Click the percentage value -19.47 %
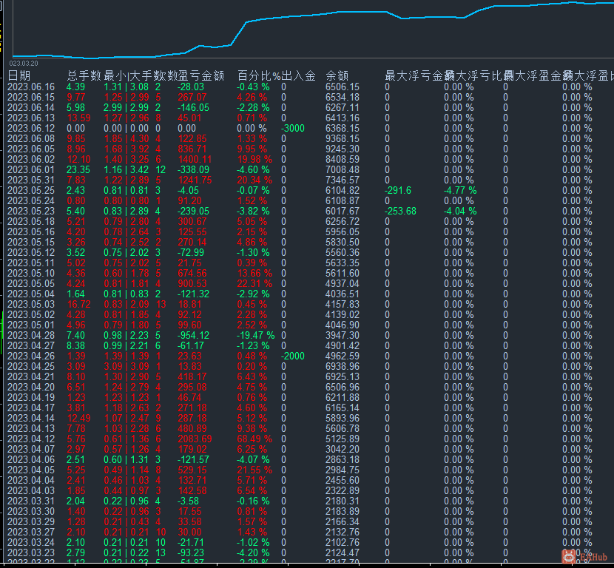This screenshot has width=614, height=568. (256, 335)
